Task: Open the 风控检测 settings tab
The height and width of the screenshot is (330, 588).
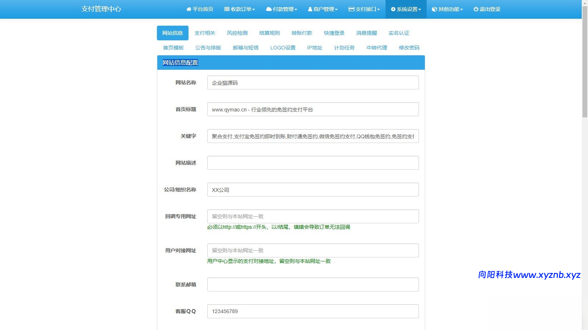Action: (x=237, y=33)
